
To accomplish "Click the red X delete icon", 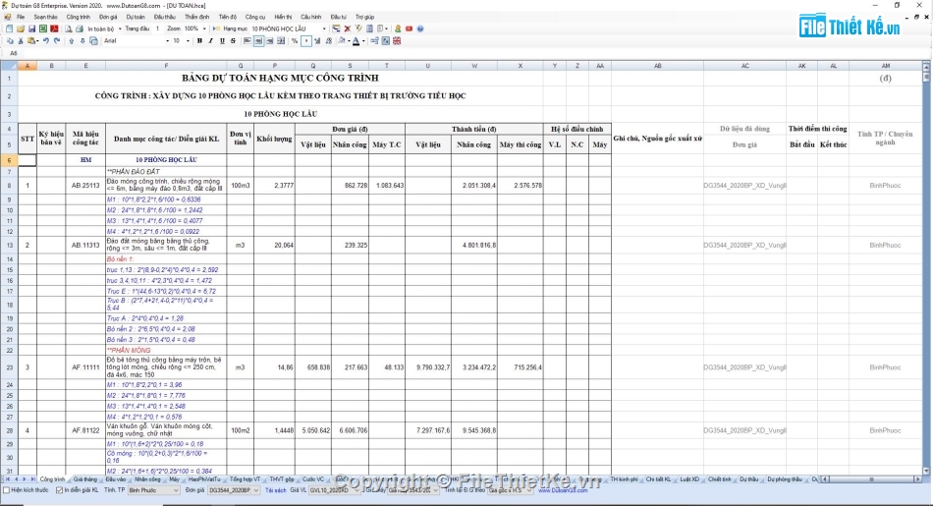I will tap(348, 28).
